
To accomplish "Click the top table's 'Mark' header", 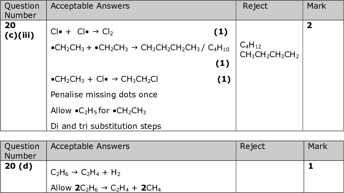I will point(316,6).
